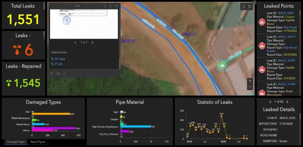The image size is (303, 147).
Task: Click the Statistic of Leaks title
Action: 215,102
